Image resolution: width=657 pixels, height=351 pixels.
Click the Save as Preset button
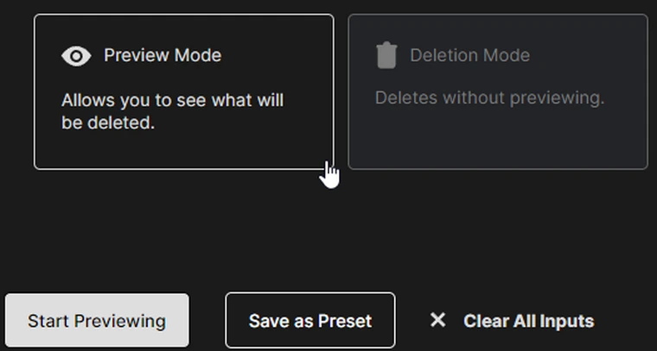[x=310, y=321]
